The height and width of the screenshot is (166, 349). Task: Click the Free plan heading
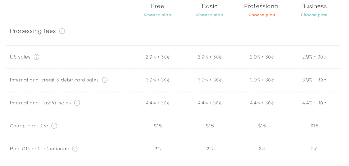tap(158, 6)
